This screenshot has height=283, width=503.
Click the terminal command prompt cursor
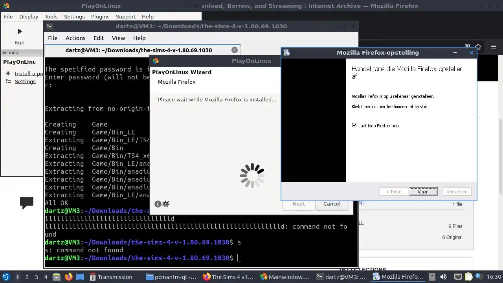point(239,258)
